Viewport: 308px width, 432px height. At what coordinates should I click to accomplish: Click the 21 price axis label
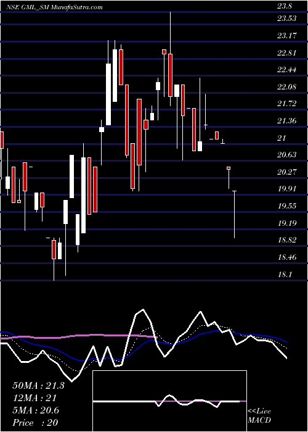coord(282,138)
